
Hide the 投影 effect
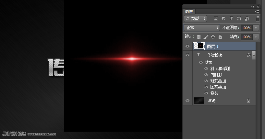pyautogui.click(x=206, y=93)
